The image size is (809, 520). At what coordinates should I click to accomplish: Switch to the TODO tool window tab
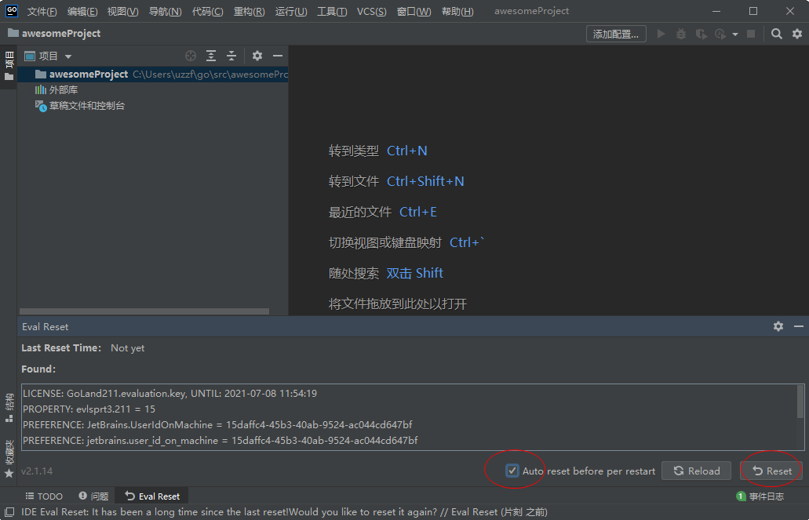(x=44, y=496)
